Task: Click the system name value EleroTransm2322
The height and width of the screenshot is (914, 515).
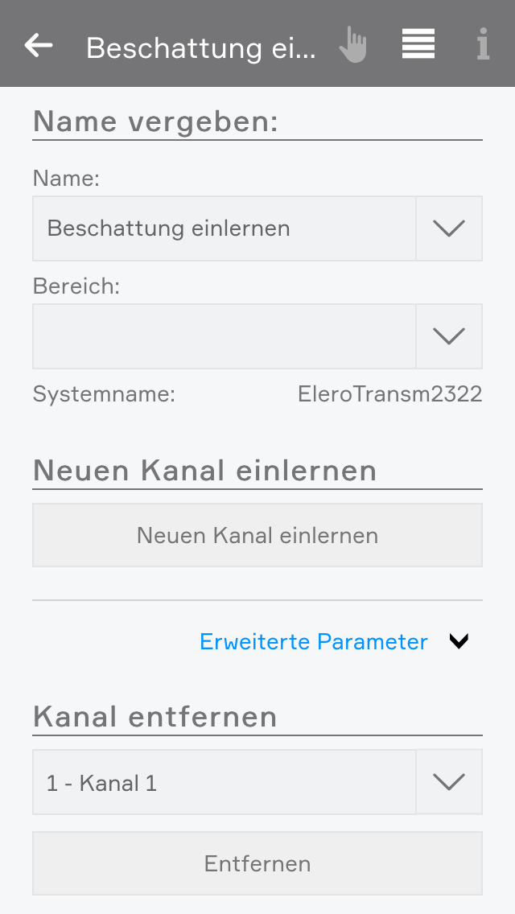Action: [x=389, y=394]
